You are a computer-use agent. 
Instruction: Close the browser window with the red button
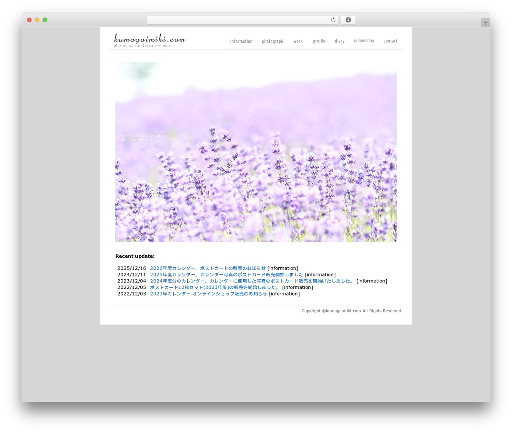29,20
